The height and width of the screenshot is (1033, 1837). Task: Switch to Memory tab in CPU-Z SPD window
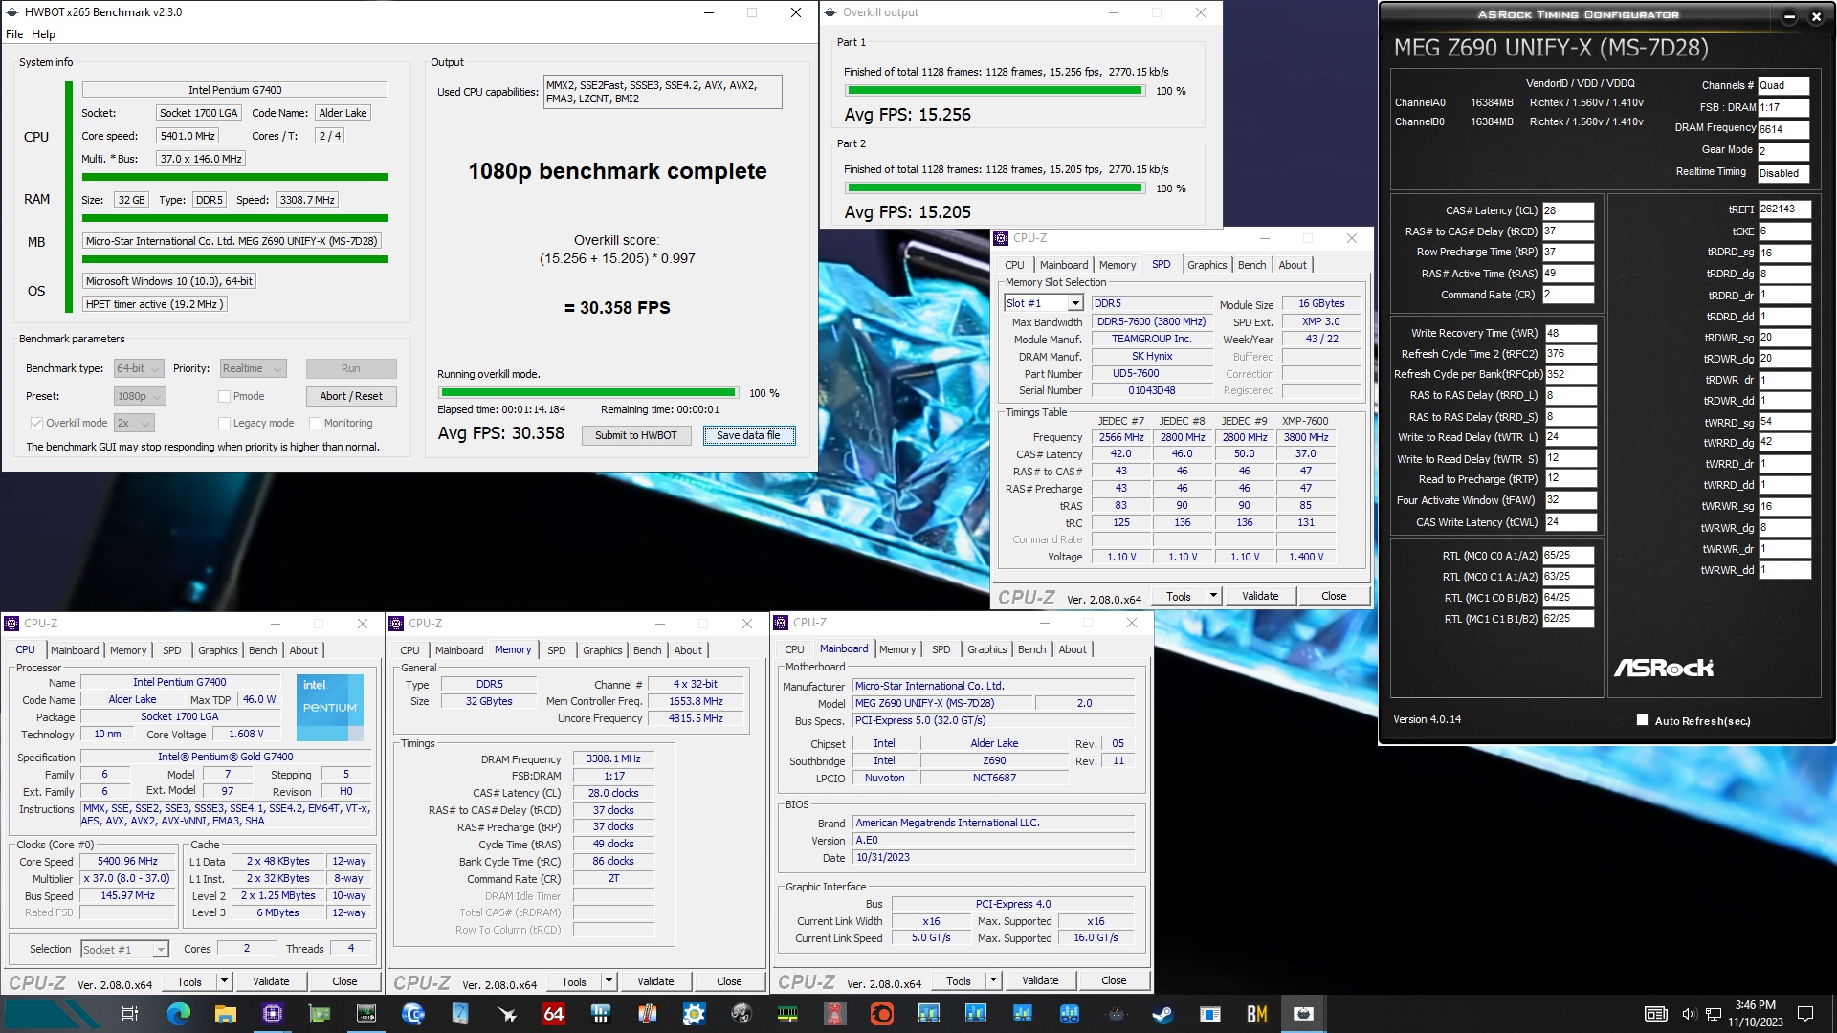click(1118, 265)
